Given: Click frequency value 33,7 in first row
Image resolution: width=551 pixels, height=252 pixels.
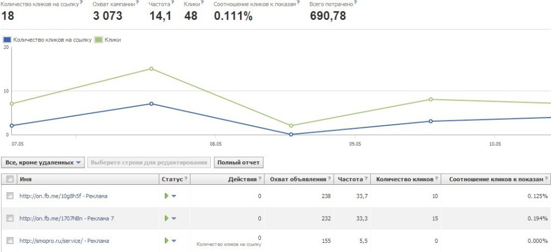Looking at the screenshot, I should (x=362, y=196).
